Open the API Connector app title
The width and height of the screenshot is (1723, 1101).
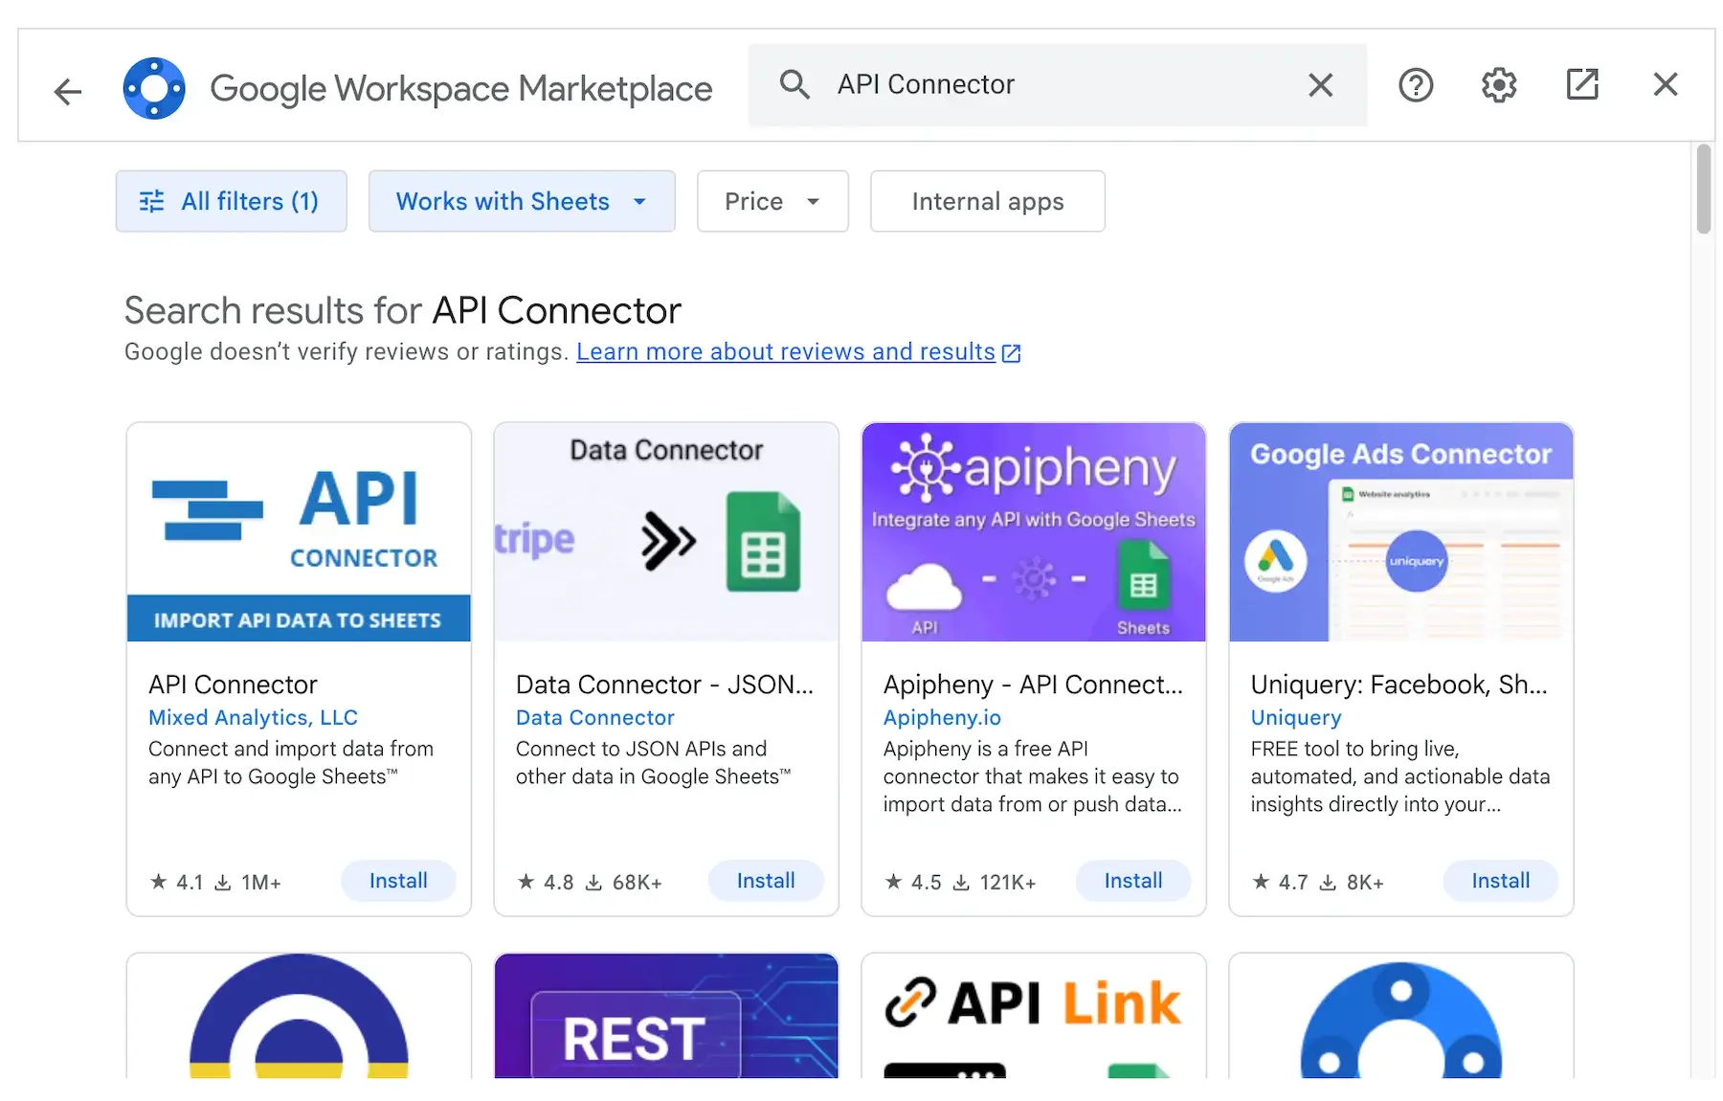(x=233, y=685)
